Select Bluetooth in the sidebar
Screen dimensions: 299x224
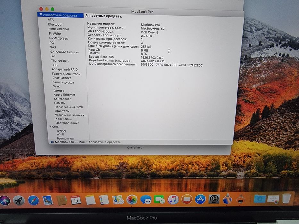(55, 24)
